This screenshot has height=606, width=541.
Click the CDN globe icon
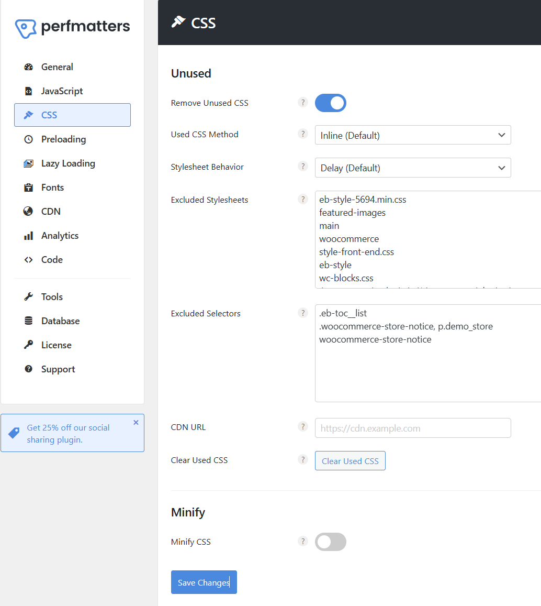[x=29, y=211]
